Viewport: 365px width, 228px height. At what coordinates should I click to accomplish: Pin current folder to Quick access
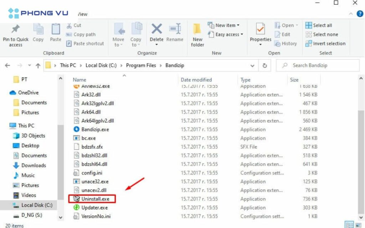pyautogui.click(x=15, y=34)
